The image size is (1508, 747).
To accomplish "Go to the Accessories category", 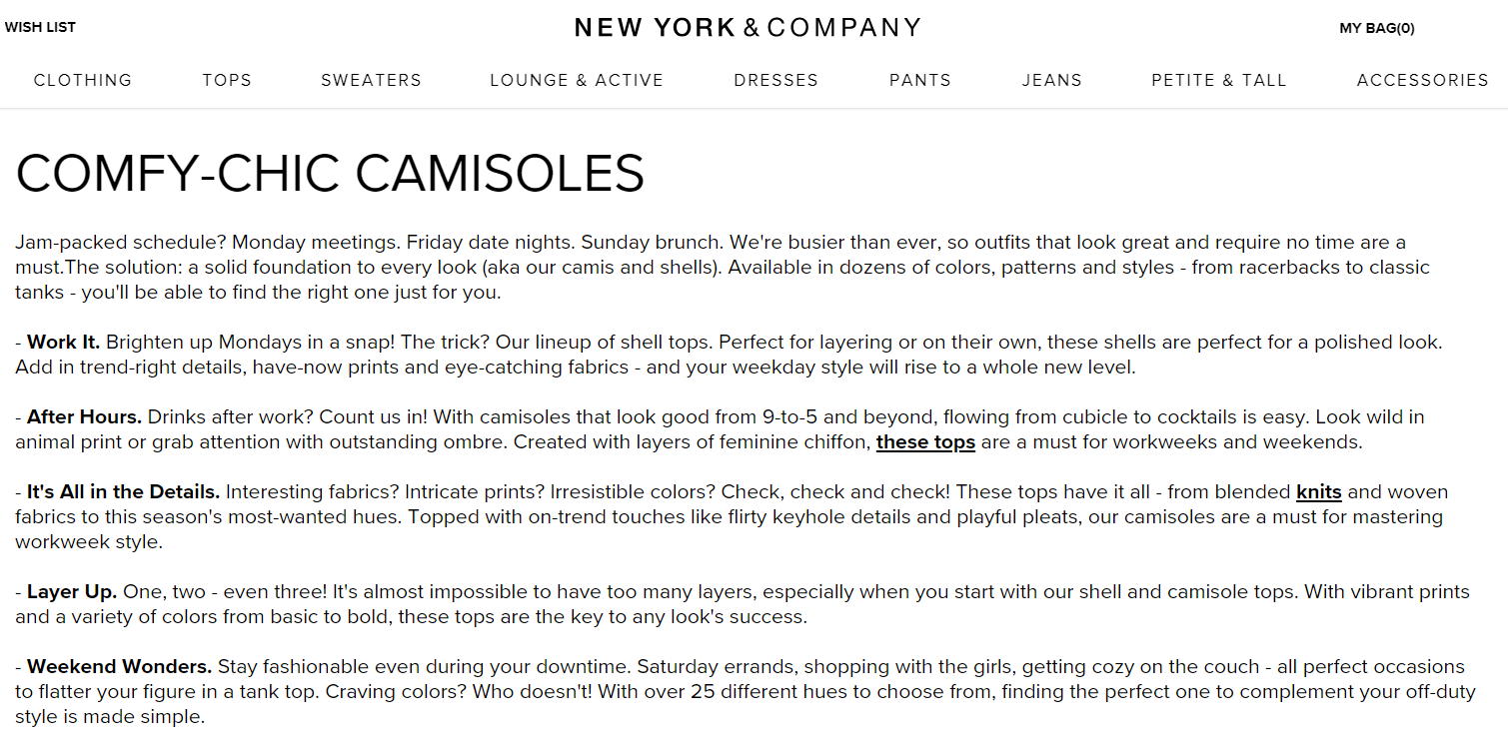I will click(1422, 81).
